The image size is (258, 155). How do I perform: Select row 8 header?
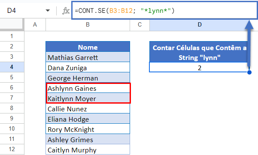pyautogui.click(x=12, y=108)
